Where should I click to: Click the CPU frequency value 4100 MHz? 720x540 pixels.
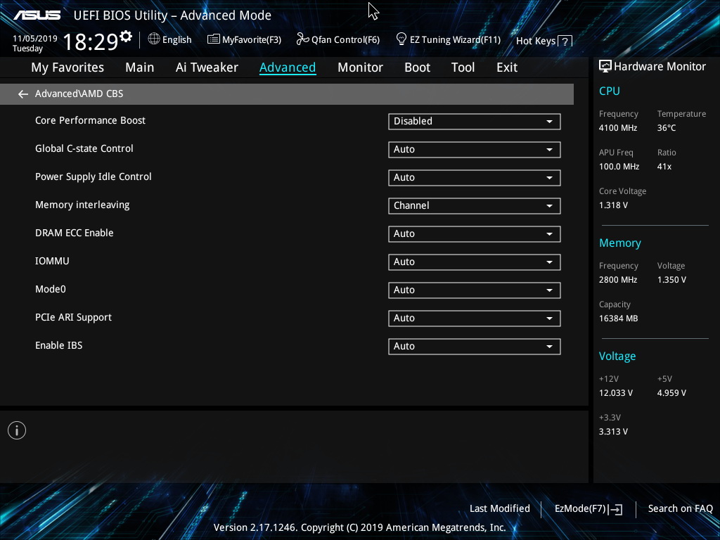point(618,128)
